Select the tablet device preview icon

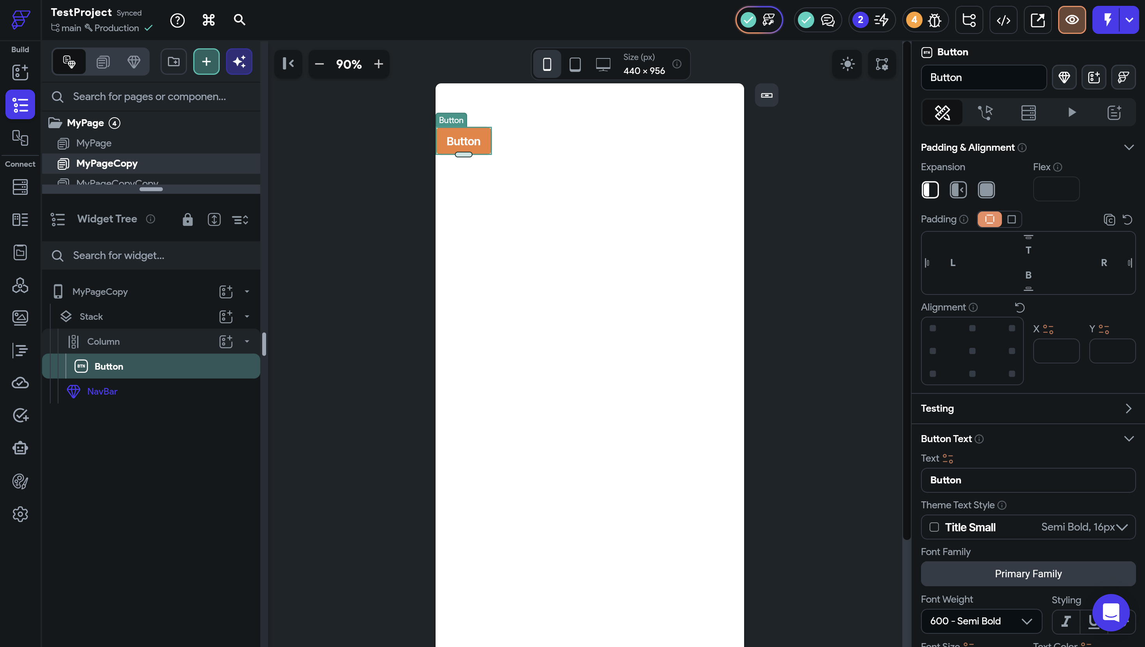(x=575, y=64)
